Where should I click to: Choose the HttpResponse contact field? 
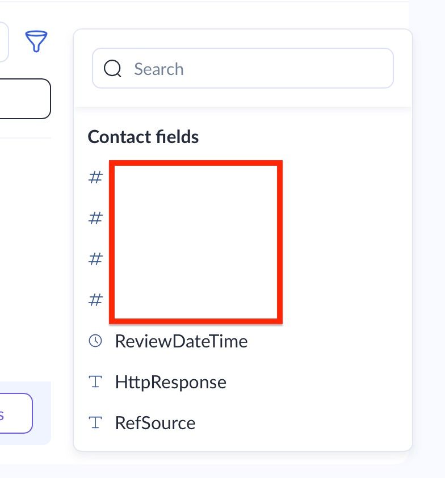pyautogui.click(x=170, y=382)
